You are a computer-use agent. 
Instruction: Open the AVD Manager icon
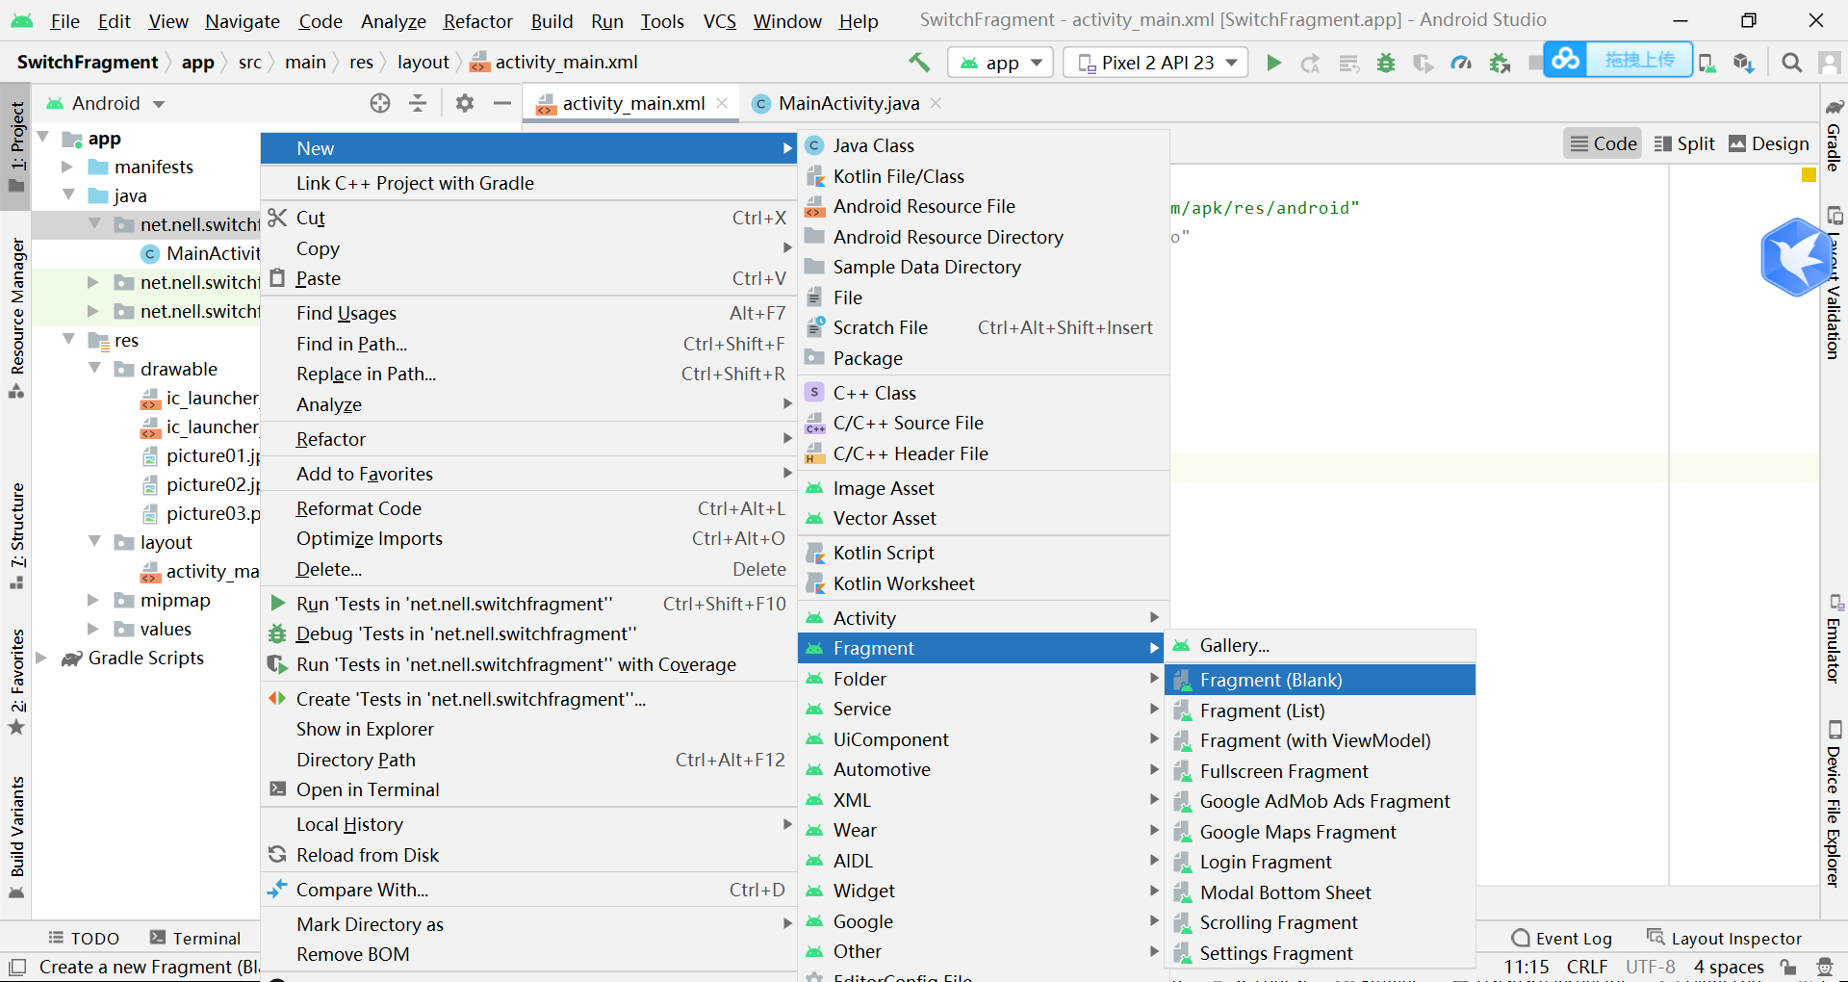pyautogui.click(x=1707, y=63)
